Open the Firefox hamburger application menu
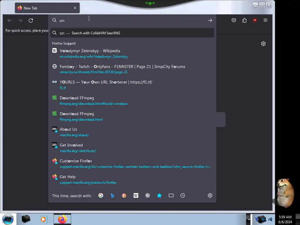This screenshot has height=225, width=300. (x=265, y=20)
